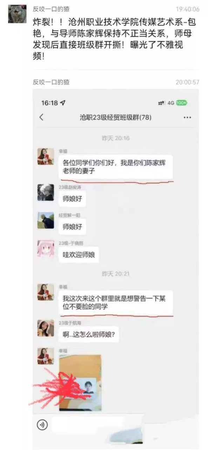Click the poster name 反咬一口的猹 at top
The height and width of the screenshot is (450, 208).
tap(51, 9)
